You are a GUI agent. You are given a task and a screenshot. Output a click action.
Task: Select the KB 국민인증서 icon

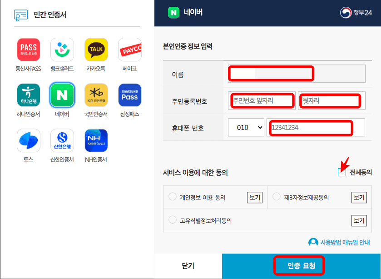click(x=96, y=95)
